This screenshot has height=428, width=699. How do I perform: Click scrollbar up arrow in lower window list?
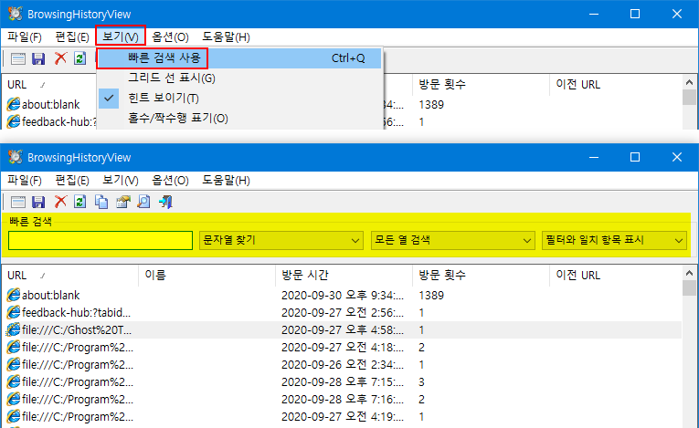point(689,273)
